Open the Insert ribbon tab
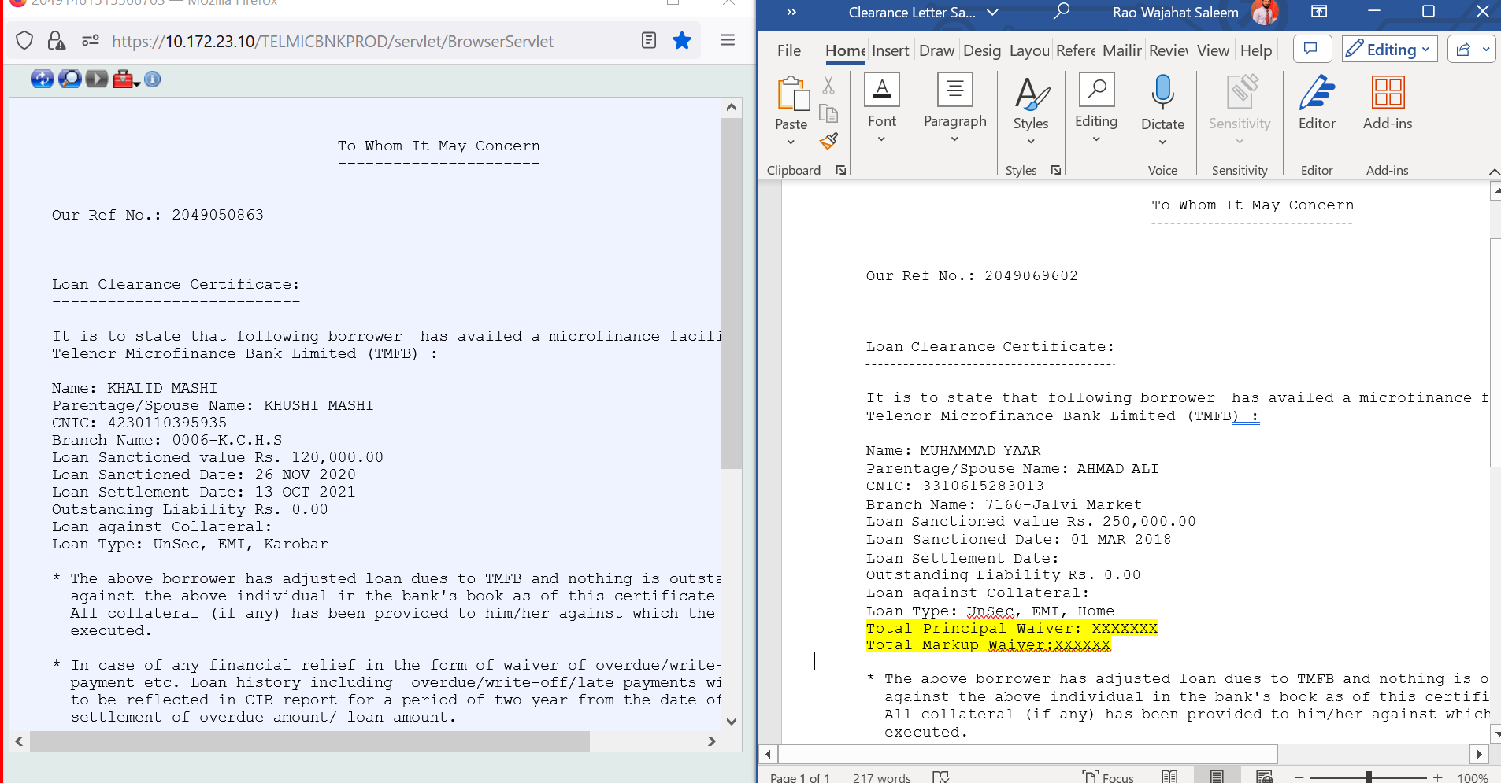The height and width of the screenshot is (783, 1501). [x=890, y=50]
